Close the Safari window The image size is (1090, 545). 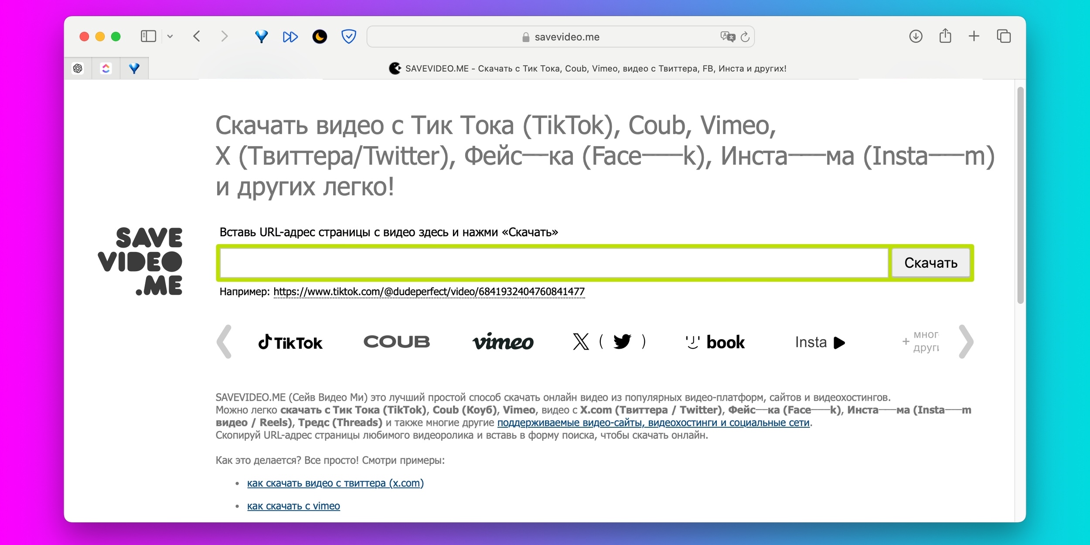(x=84, y=37)
